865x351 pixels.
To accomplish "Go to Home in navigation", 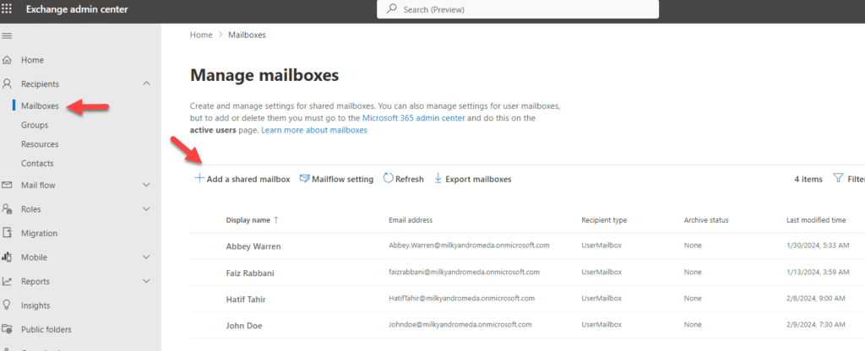I will pyautogui.click(x=33, y=60).
